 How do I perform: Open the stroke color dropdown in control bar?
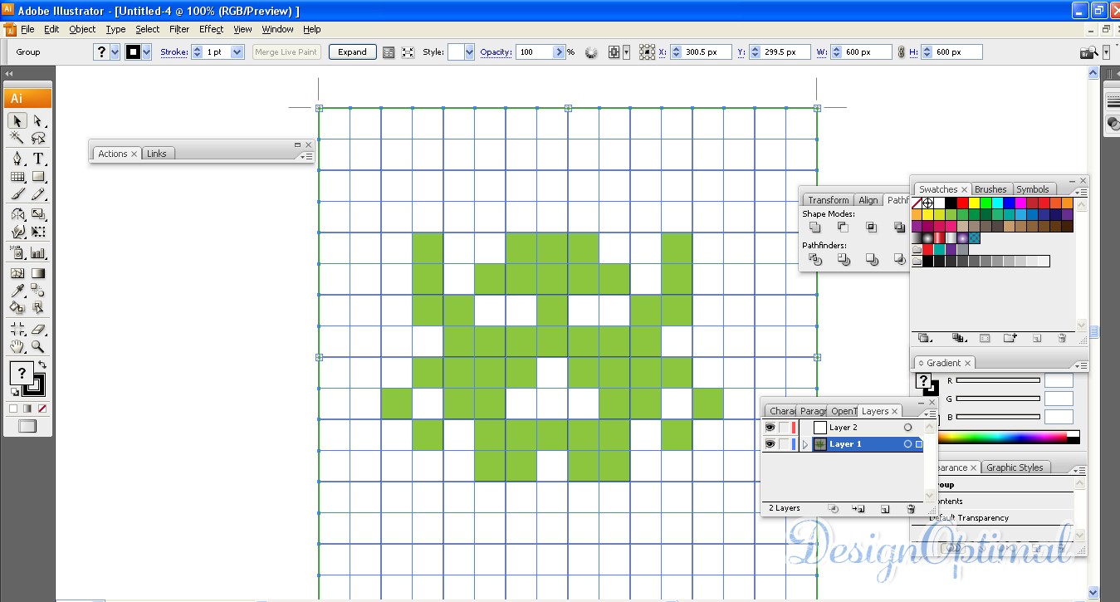147,51
